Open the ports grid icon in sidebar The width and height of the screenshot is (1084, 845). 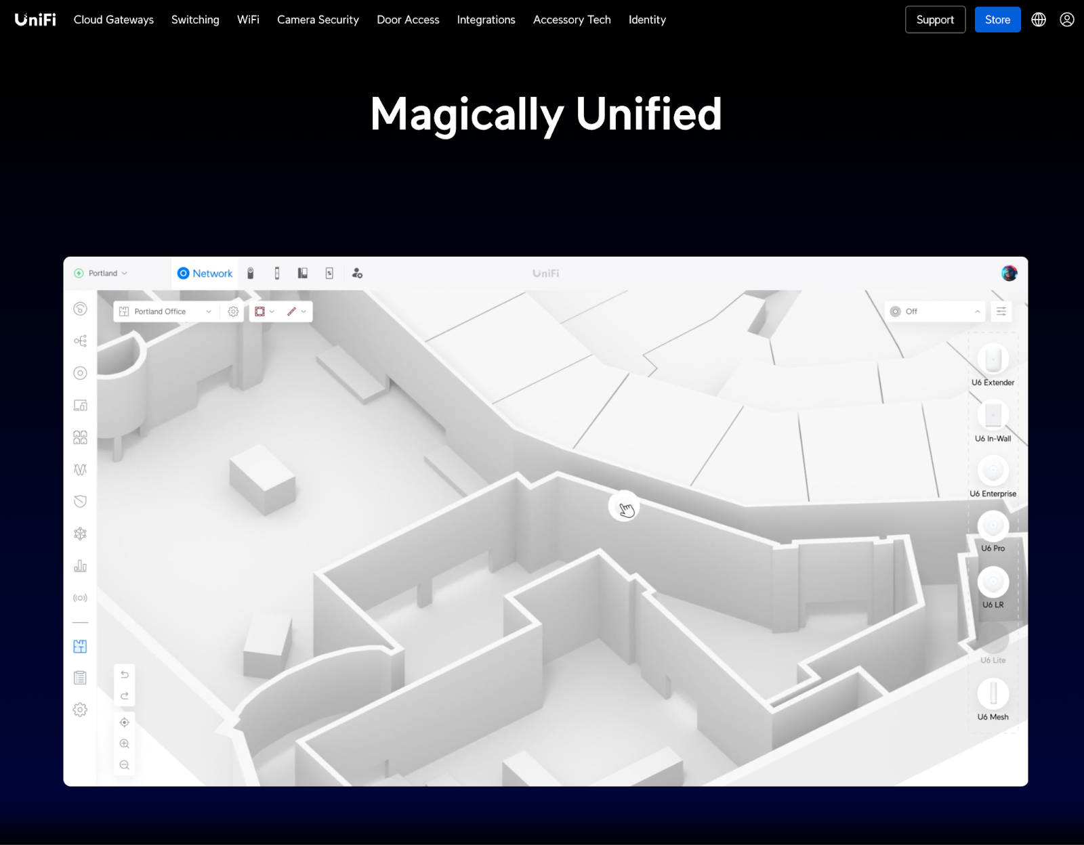[x=80, y=437]
